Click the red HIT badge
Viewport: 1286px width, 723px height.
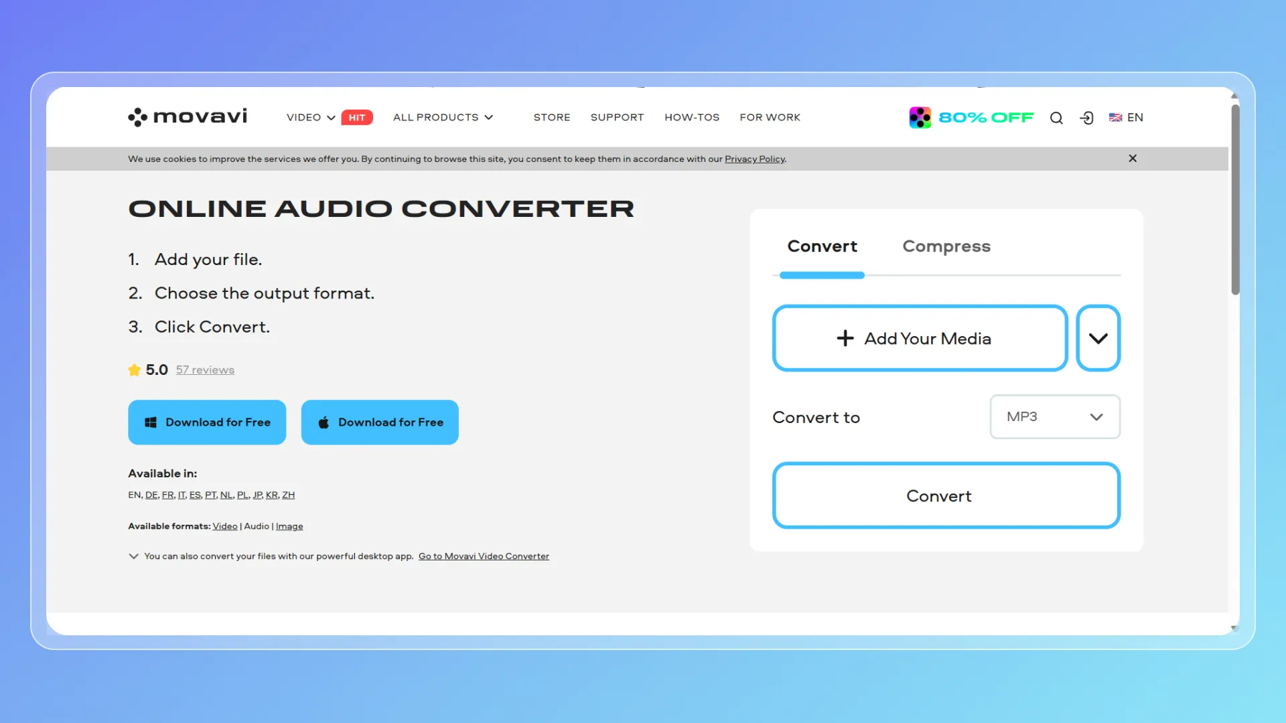point(357,117)
